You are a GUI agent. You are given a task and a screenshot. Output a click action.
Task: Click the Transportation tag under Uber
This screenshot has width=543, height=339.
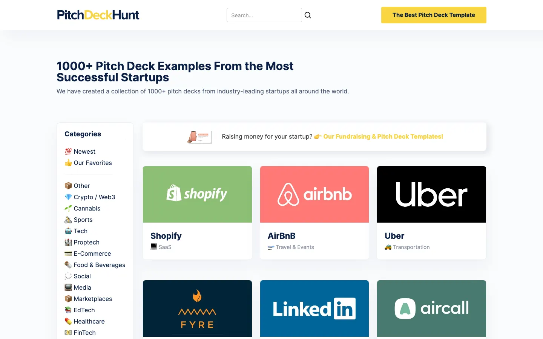[x=411, y=247]
